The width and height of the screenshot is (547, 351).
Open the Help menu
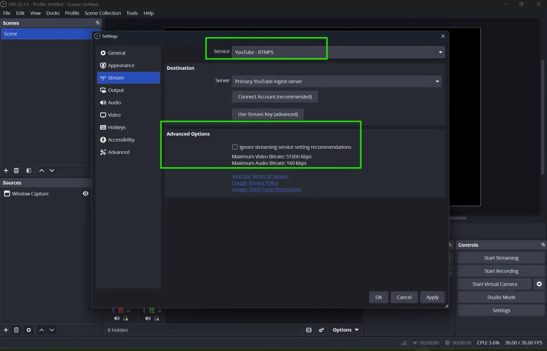[149, 13]
